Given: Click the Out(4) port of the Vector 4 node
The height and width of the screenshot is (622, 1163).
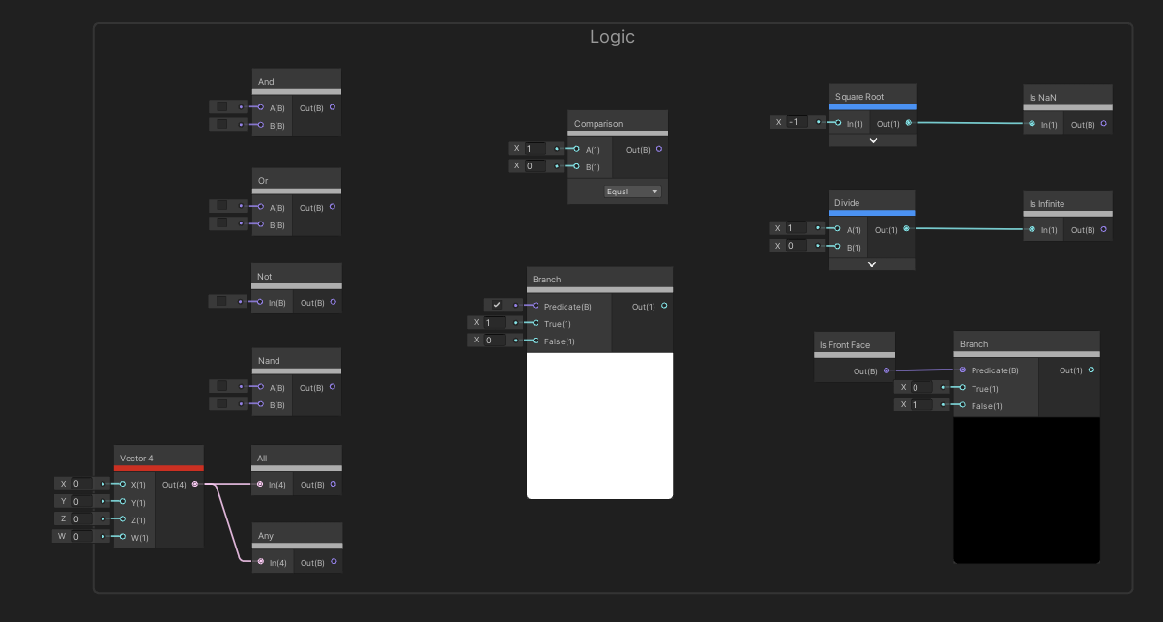Looking at the screenshot, I should point(195,484).
